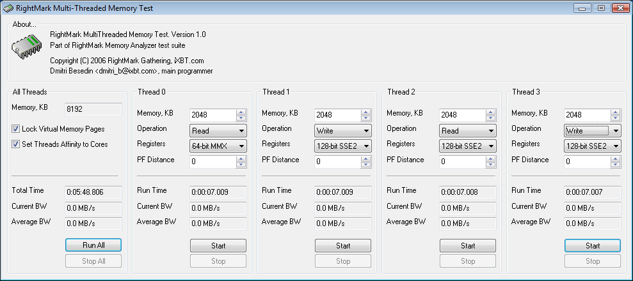The height and width of the screenshot is (281, 633).
Task: Open Thread 2 Registers dropdown
Action: (467, 146)
